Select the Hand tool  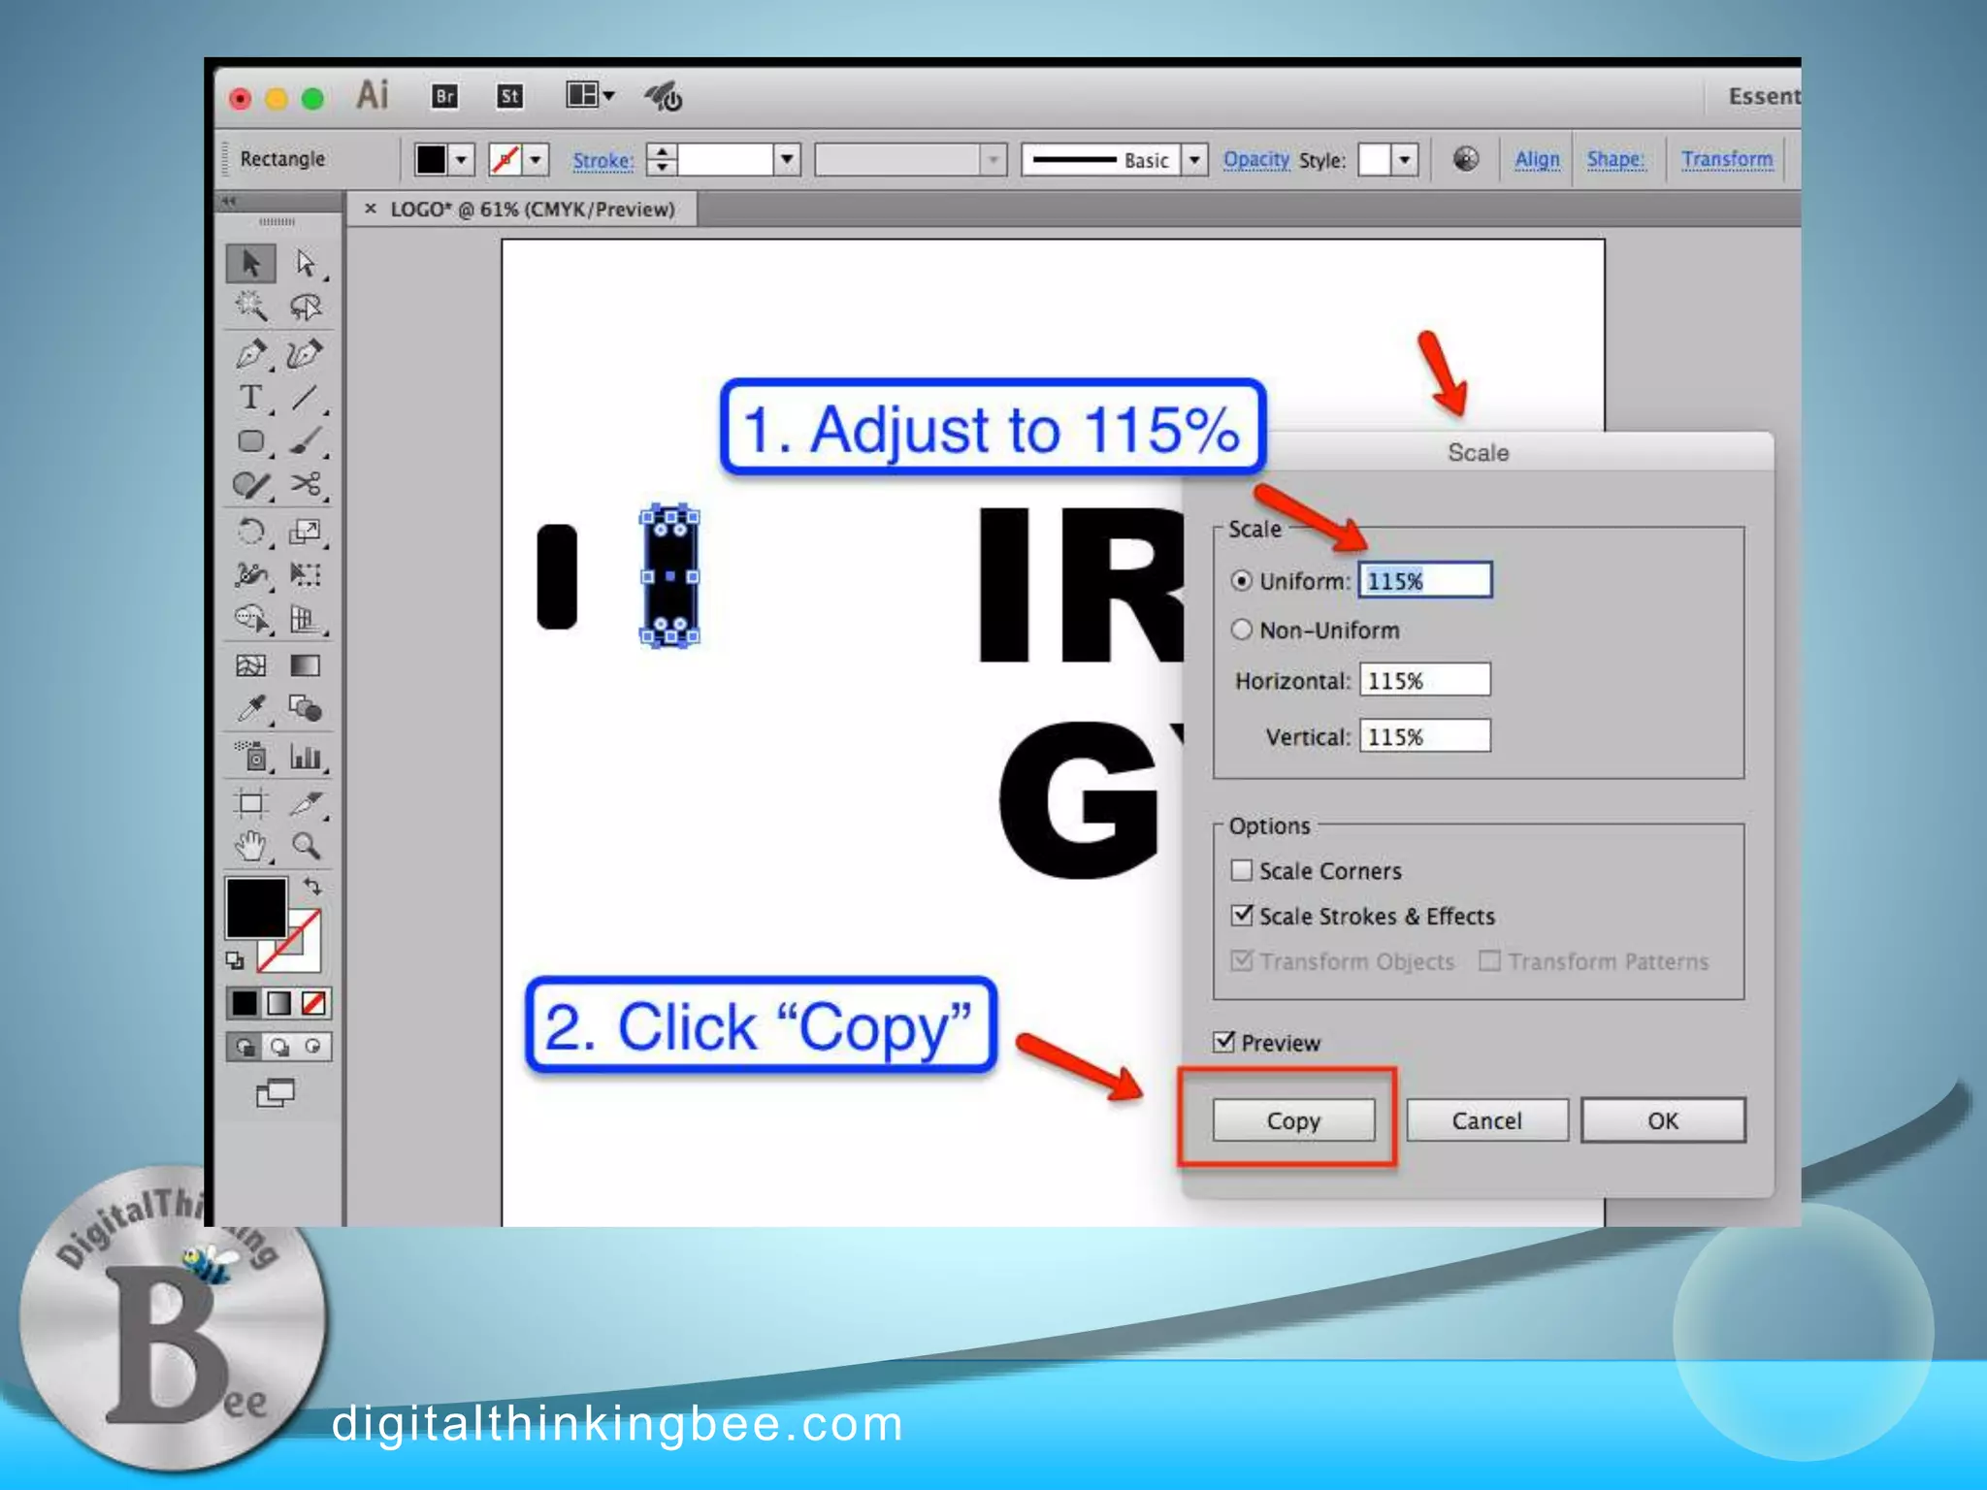click(251, 847)
